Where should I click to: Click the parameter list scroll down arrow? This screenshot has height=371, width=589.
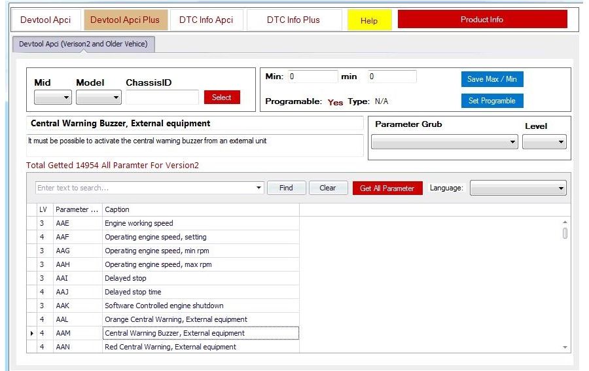[565, 347]
